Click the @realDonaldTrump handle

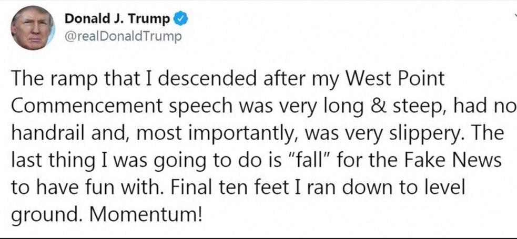[x=122, y=37]
